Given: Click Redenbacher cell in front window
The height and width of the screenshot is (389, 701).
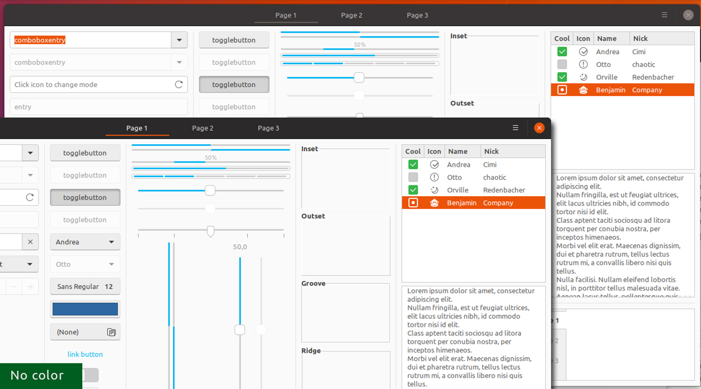Looking at the screenshot, I should [x=504, y=190].
